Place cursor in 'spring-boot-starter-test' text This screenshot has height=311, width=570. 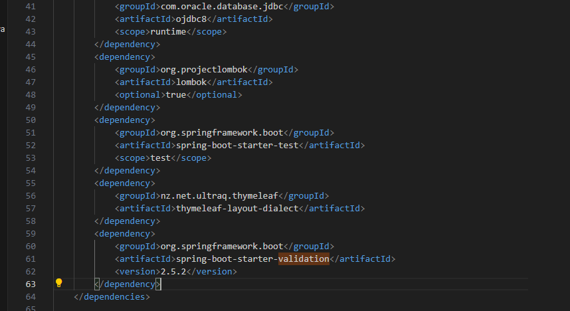click(x=237, y=146)
